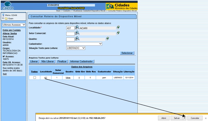Click the ACARI locality name field
The image size is (208, 121).
point(98,28)
